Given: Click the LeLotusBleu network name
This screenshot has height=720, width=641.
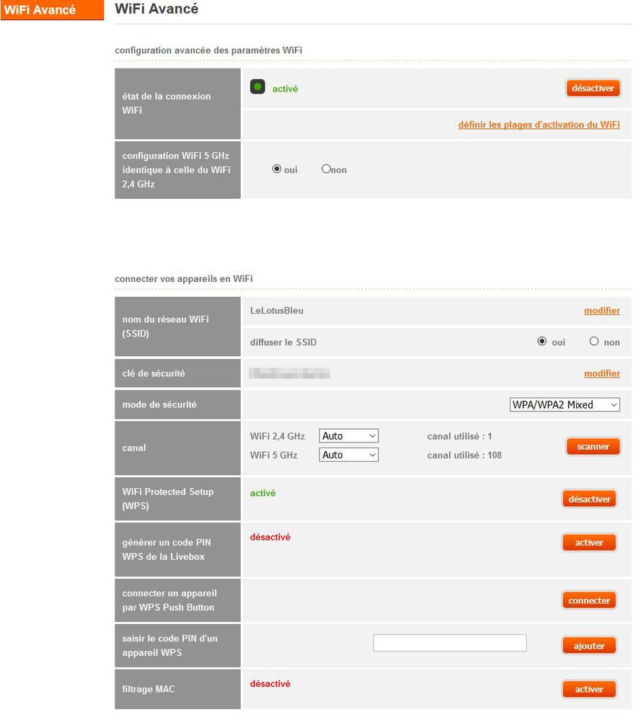Looking at the screenshot, I should [x=277, y=311].
